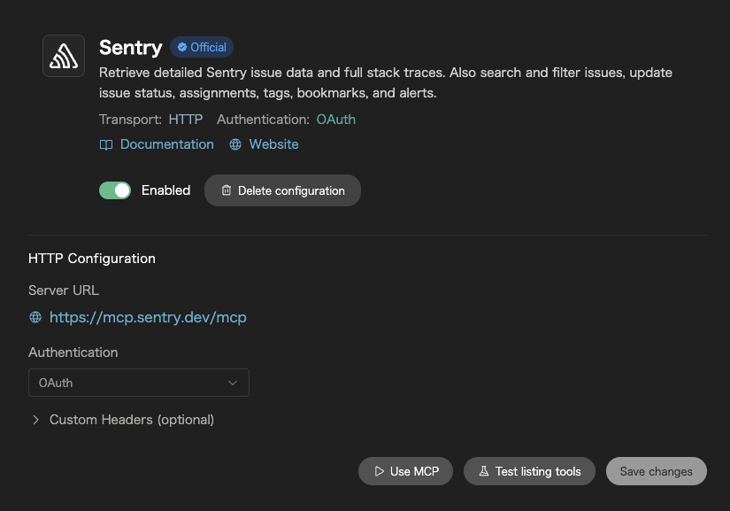This screenshot has width=730, height=511.
Task: Open the Website link
Action: (x=273, y=144)
